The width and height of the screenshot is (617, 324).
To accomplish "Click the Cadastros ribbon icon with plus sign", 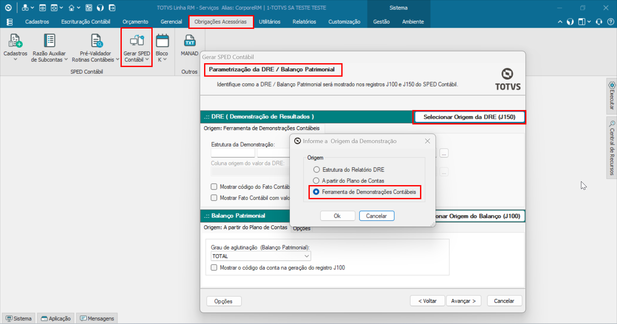I will (15, 41).
